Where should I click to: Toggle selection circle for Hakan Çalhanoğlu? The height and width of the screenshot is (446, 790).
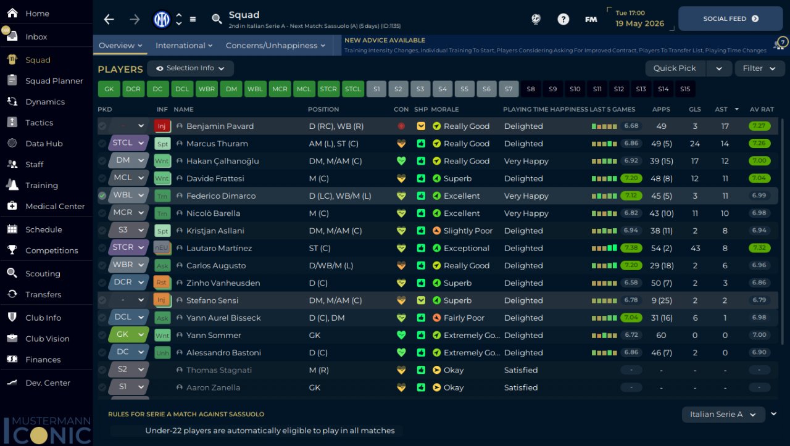click(x=102, y=161)
